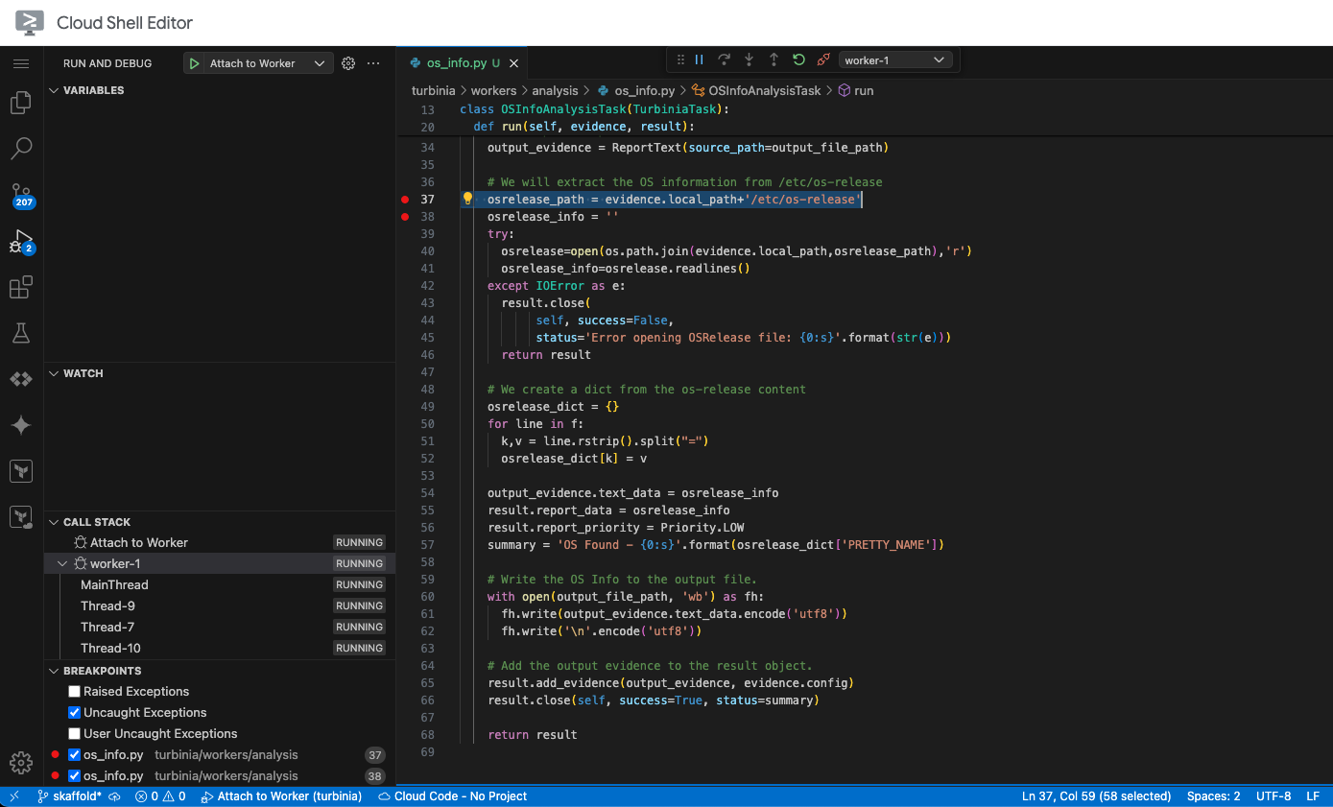Click Spaces: 2 indentation setting
This screenshot has width=1333, height=807.
[x=1213, y=796]
